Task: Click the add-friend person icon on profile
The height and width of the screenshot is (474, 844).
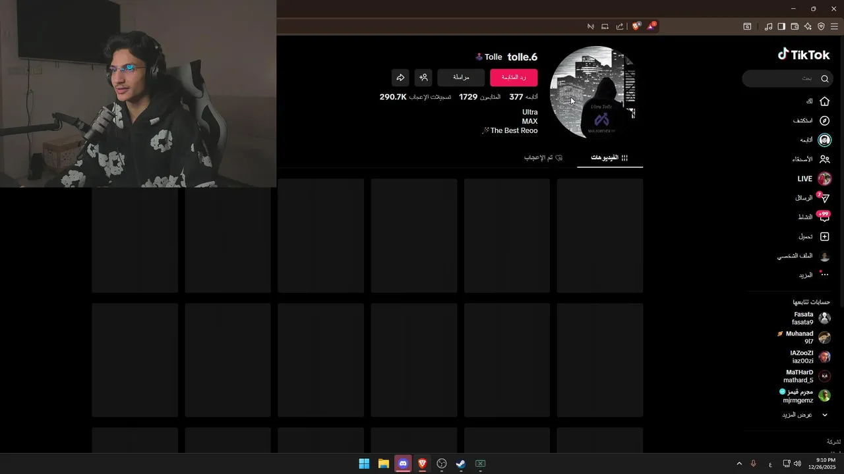Action: click(x=424, y=78)
